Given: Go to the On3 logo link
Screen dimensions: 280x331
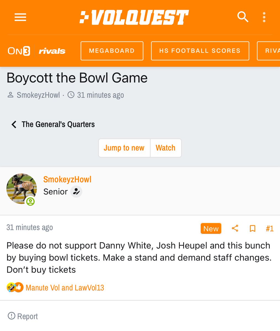Looking at the screenshot, I should pyautogui.click(x=19, y=51).
